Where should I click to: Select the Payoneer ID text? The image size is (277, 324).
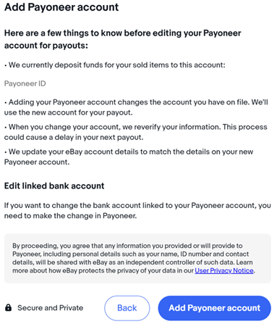[25, 83]
